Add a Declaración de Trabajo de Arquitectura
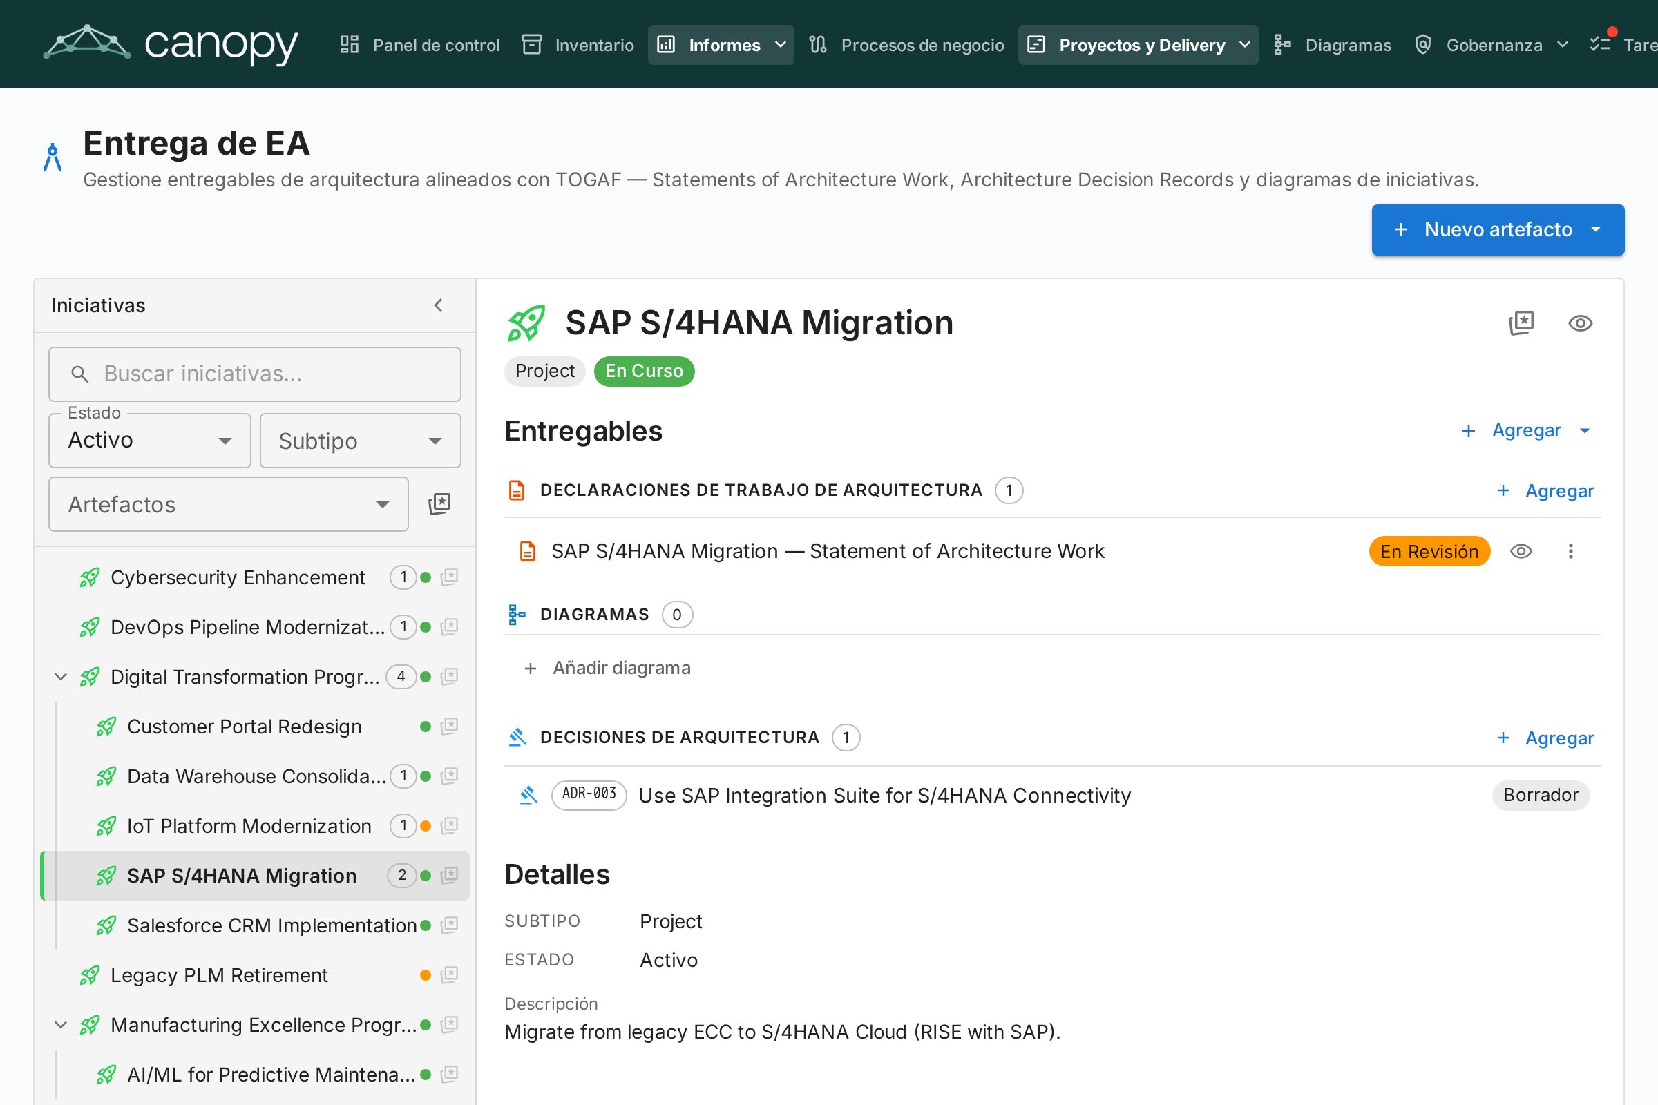1658x1105 pixels. 1545,491
